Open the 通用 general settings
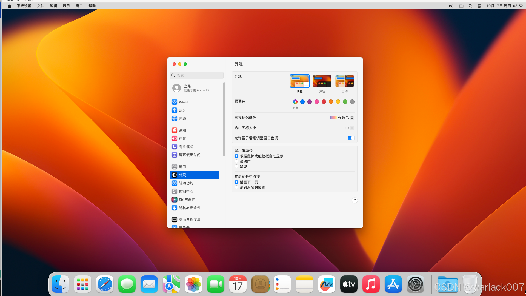 click(195, 167)
